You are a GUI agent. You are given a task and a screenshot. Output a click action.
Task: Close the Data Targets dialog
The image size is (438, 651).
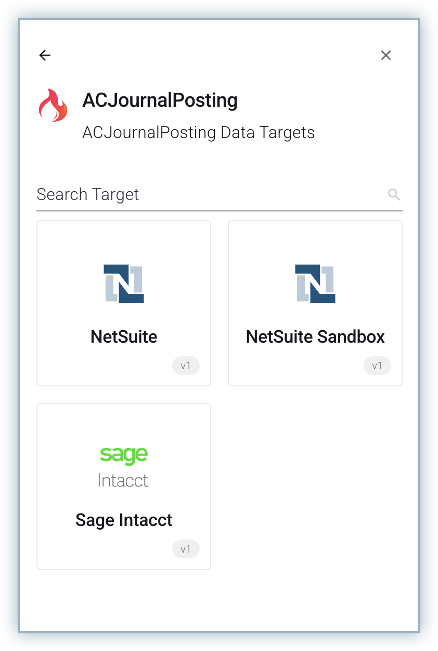[385, 55]
